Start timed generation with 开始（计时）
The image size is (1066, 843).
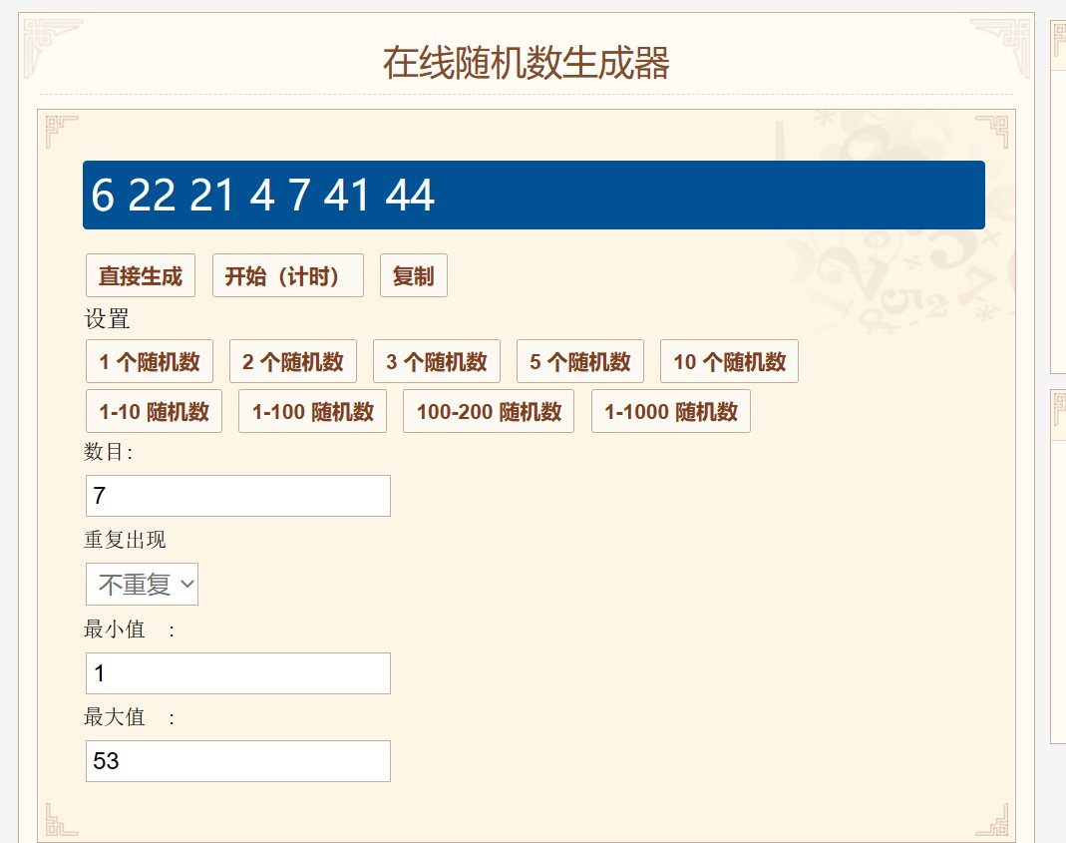tap(287, 275)
